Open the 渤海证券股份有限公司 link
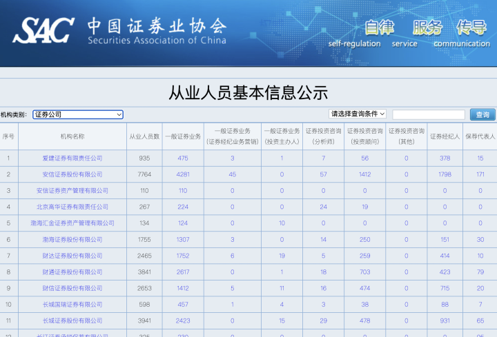 pos(72,240)
